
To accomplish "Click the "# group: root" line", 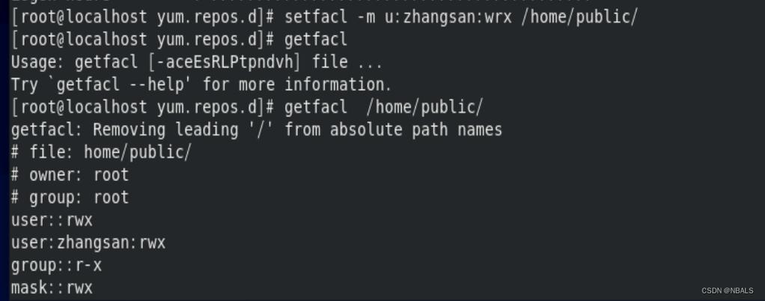I will point(70,198).
